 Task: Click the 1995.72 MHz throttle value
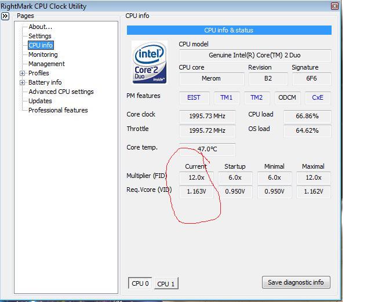tap(208, 130)
